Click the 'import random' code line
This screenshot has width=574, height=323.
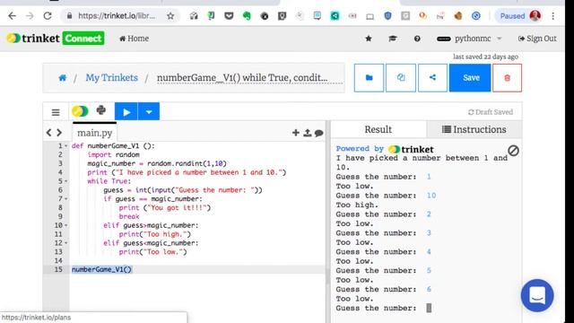114,154
